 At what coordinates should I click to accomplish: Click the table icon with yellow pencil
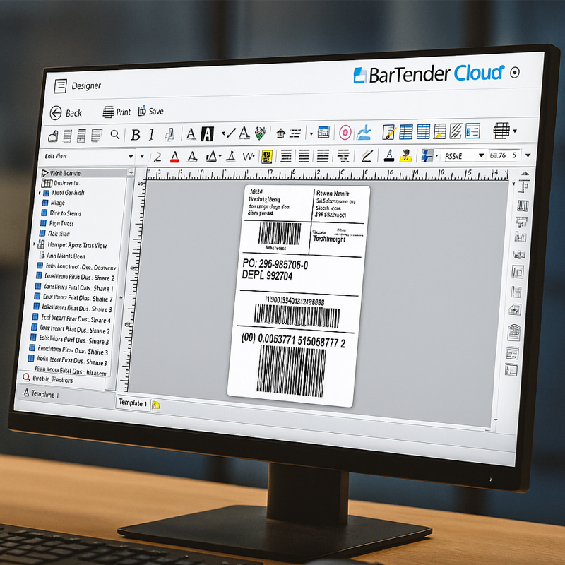coord(439,131)
